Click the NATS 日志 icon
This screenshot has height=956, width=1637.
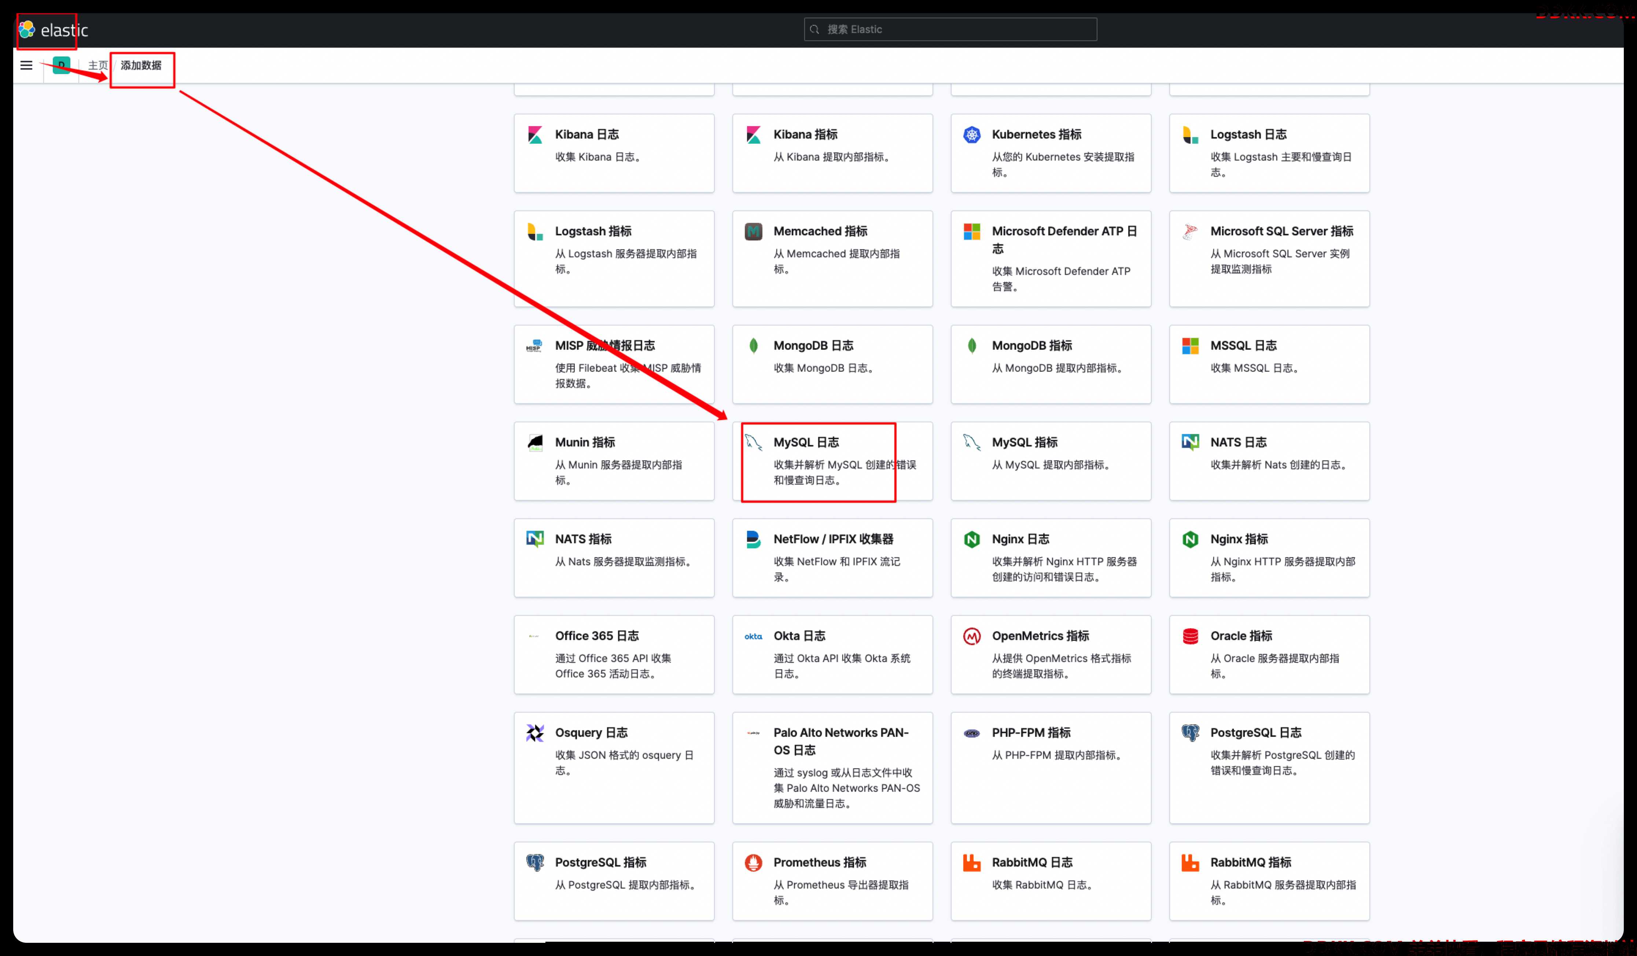tap(1190, 442)
